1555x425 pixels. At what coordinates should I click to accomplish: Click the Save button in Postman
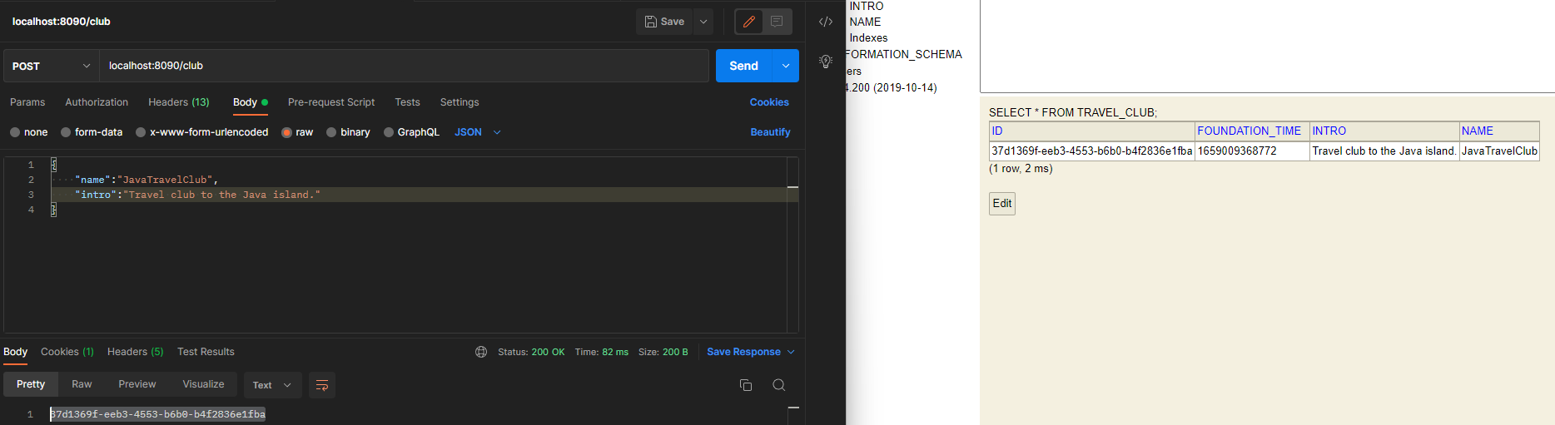[664, 22]
